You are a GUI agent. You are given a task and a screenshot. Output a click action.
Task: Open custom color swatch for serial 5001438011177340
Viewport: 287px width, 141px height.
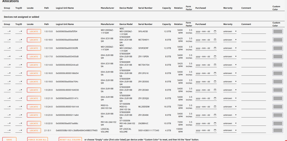pyautogui.click(x=278, y=130)
